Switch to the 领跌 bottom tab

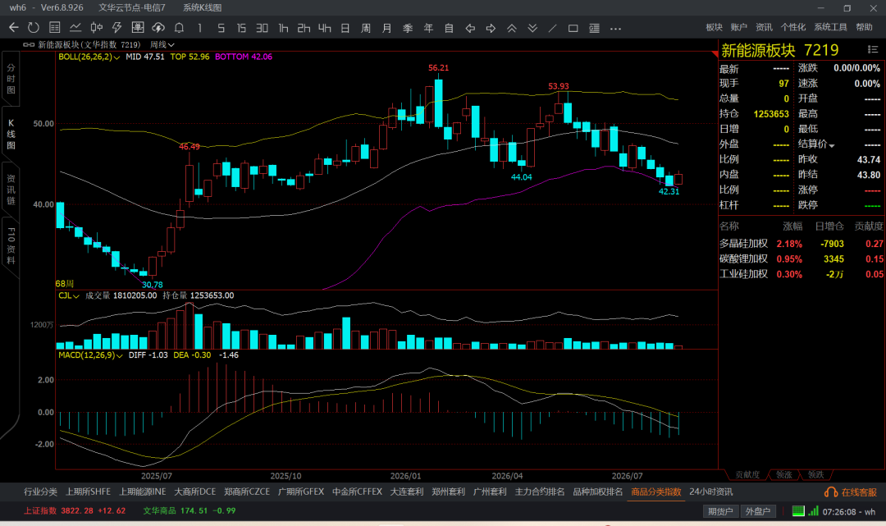pyautogui.click(x=815, y=474)
